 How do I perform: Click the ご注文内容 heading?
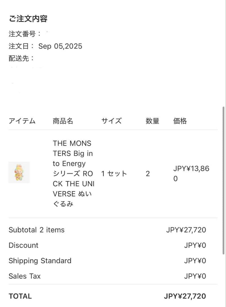click(28, 19)
